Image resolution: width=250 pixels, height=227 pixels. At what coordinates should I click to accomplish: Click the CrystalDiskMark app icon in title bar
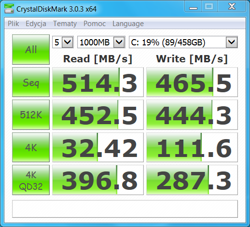click(9, 9)
